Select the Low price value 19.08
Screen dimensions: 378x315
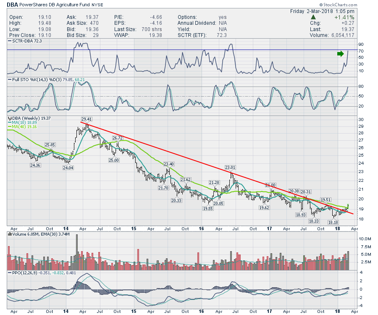45,29
